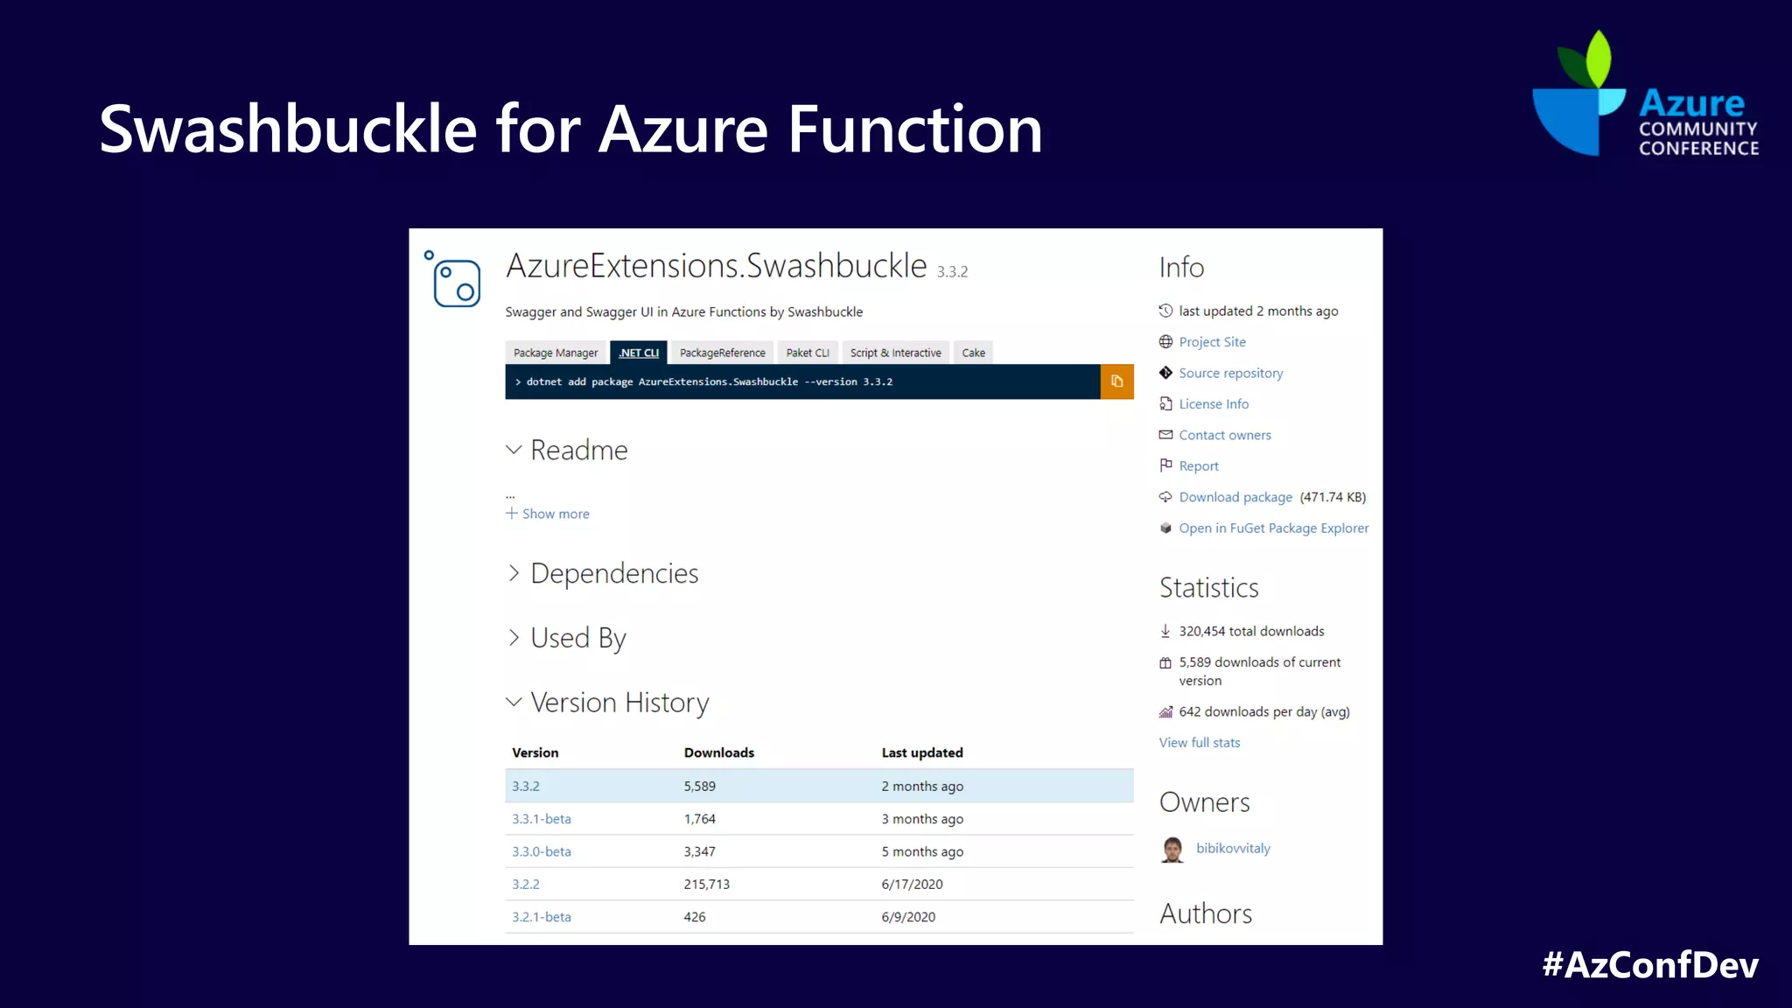Click the AzureExtensions.Swashbuckle package logo icon
This screenshot has height=1008, width=1792.
tap(452, 279)
